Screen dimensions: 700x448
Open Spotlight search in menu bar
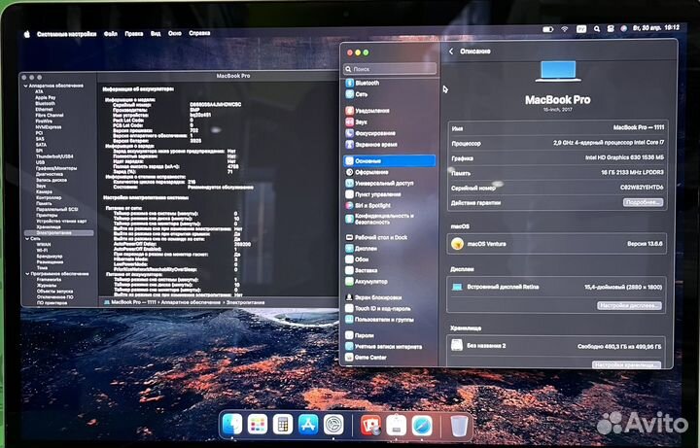click(597, 29)
